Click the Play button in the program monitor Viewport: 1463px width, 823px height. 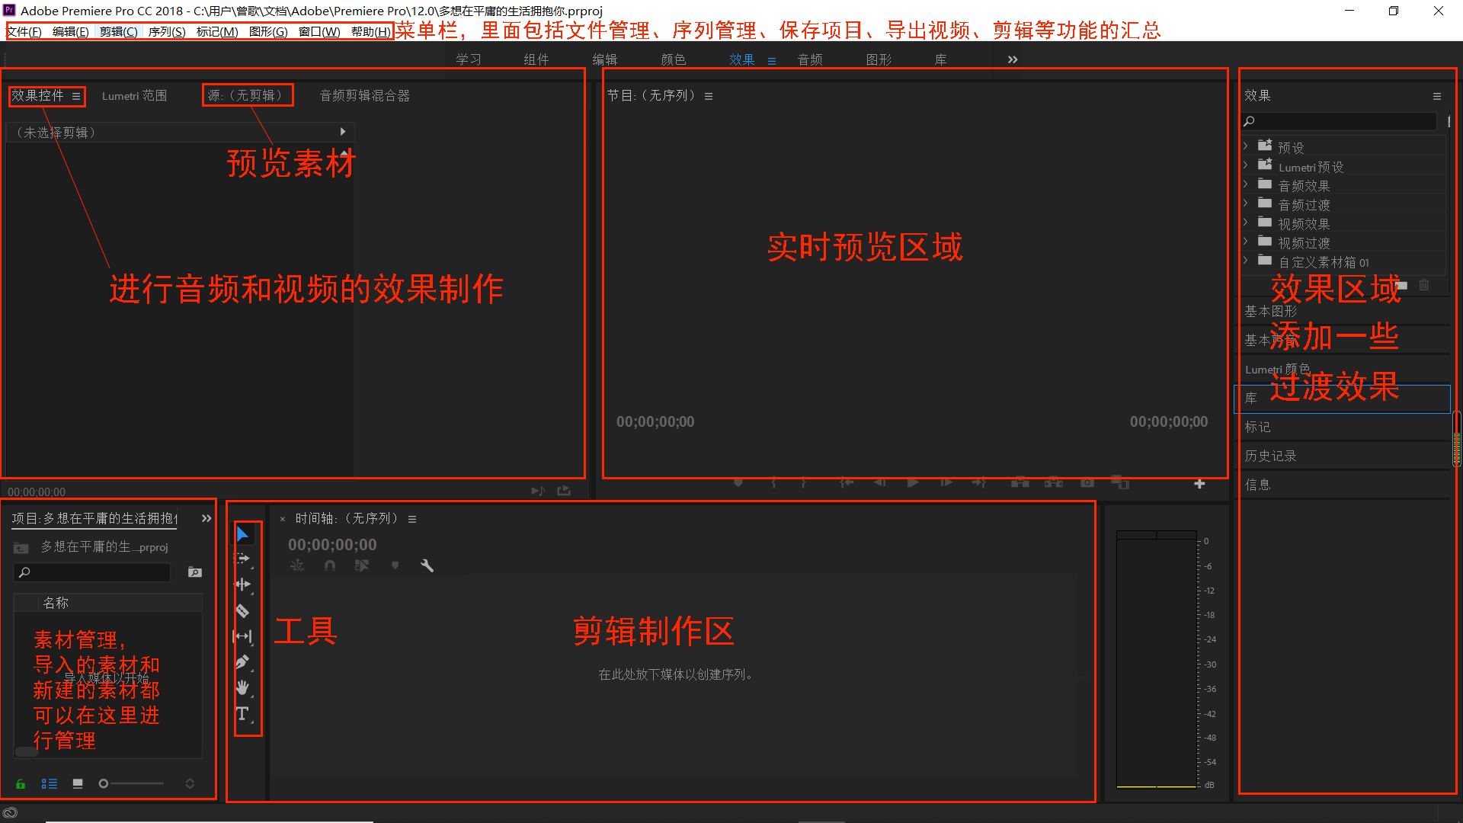pos(913,482)
